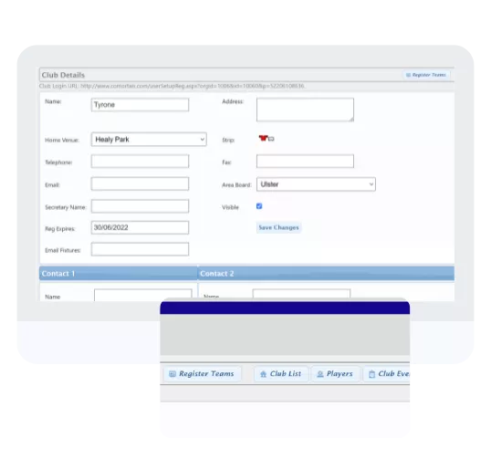
Task: Click the Contact 1 Name field
Action: (142, 296)
